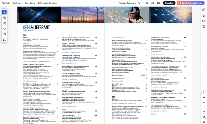The height and width of the screenshot is (124, 207).
Task: Click the OEM & LIEFERANT title
Action: (36, 27)
